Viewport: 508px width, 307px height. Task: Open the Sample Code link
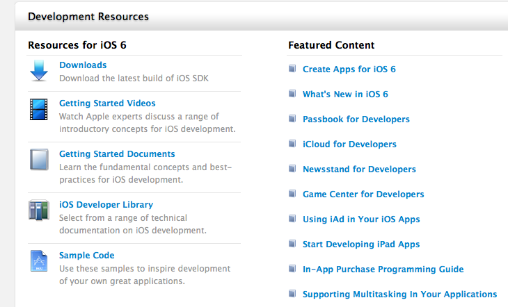(86, 256)
